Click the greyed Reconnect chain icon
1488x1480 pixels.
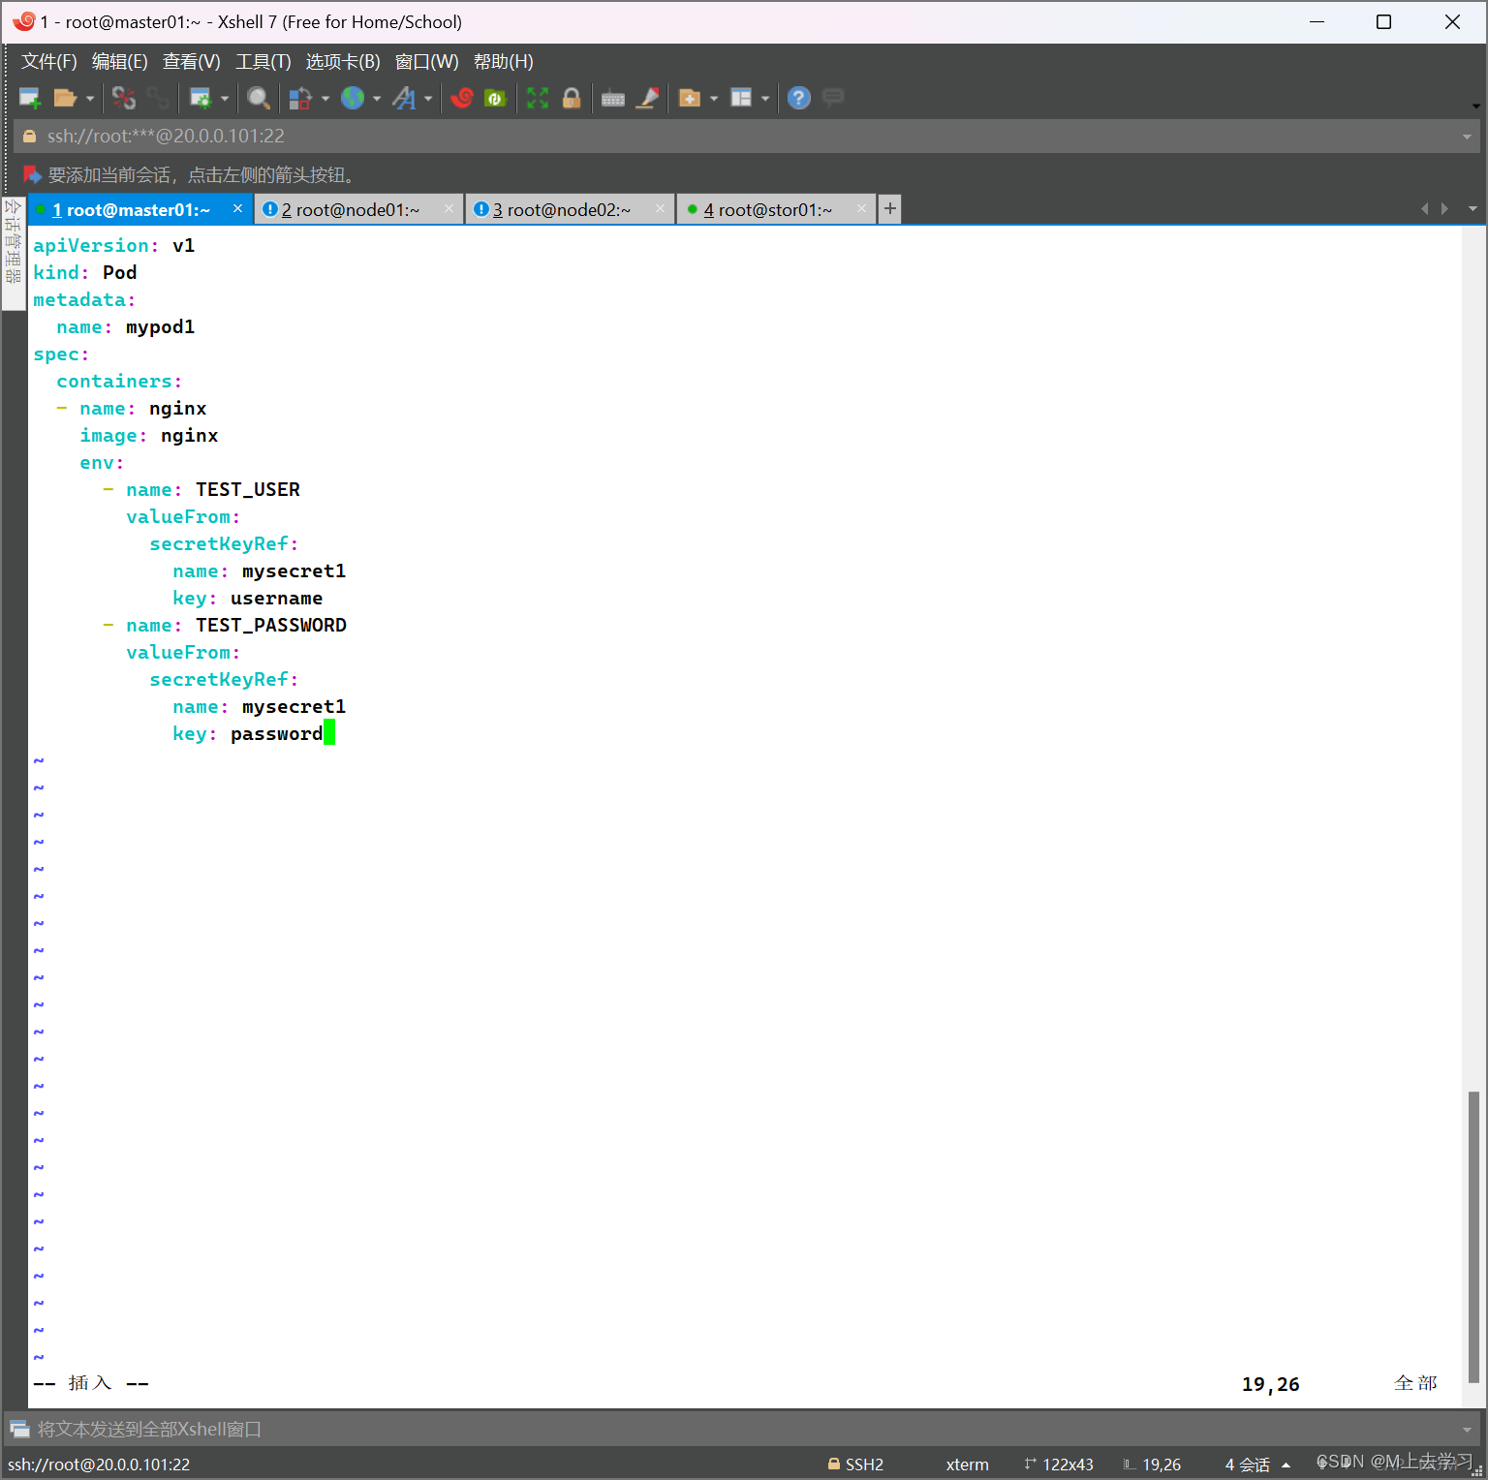[x=158, y=98]
